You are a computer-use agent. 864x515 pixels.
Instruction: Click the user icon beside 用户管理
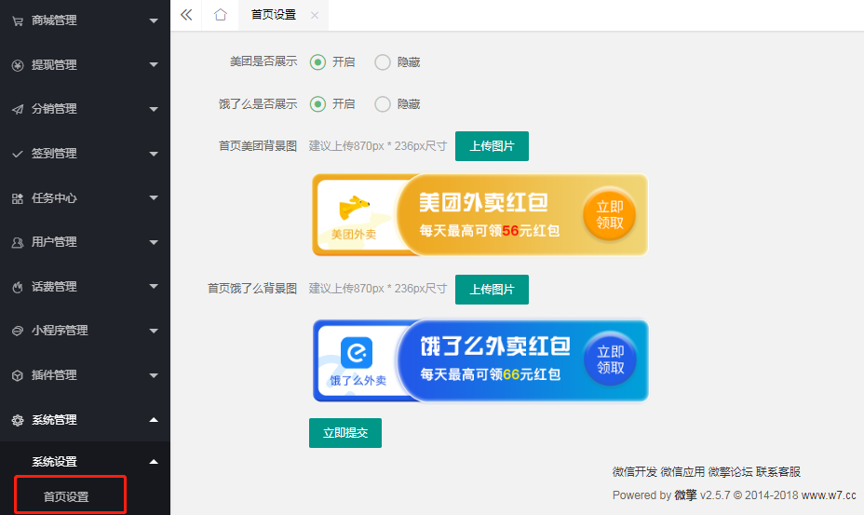(x=18, y=242)
